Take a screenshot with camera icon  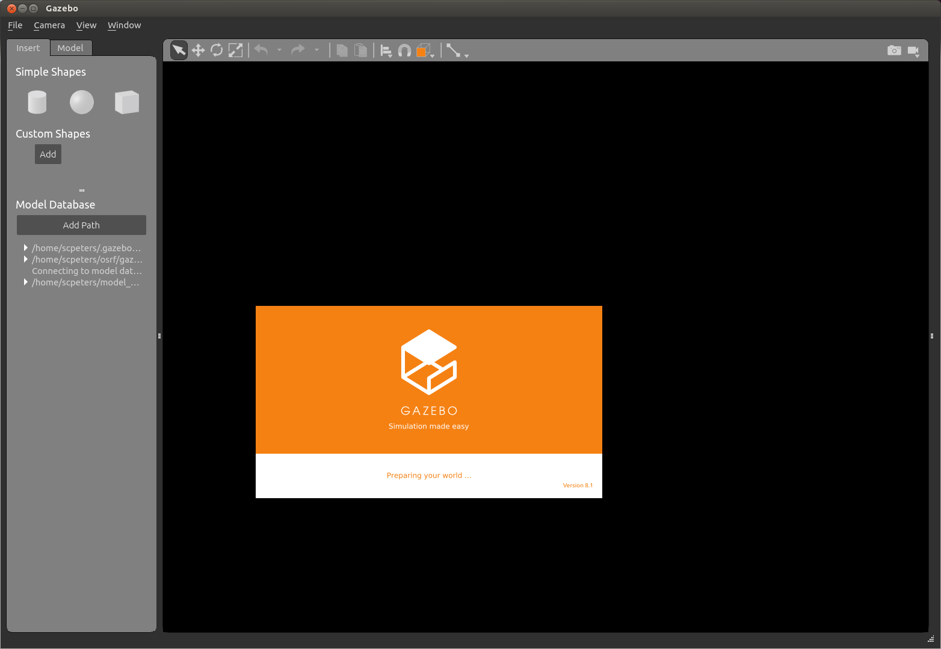point(894,50)
